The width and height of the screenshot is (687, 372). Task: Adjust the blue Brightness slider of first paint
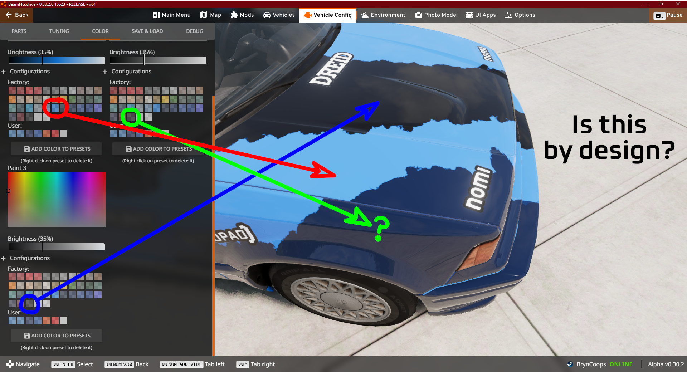(57, 60)
